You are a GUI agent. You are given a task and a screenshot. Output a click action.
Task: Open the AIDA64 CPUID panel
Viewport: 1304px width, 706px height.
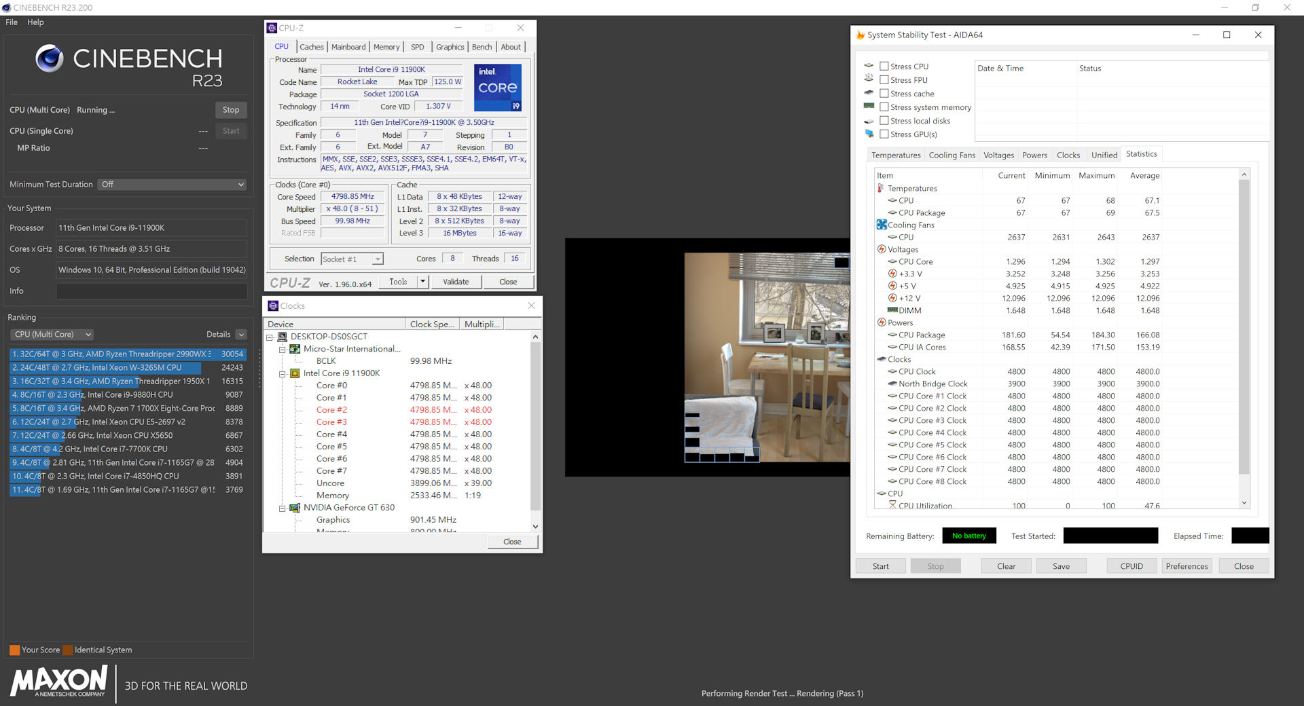click(x=1131, y=565)
